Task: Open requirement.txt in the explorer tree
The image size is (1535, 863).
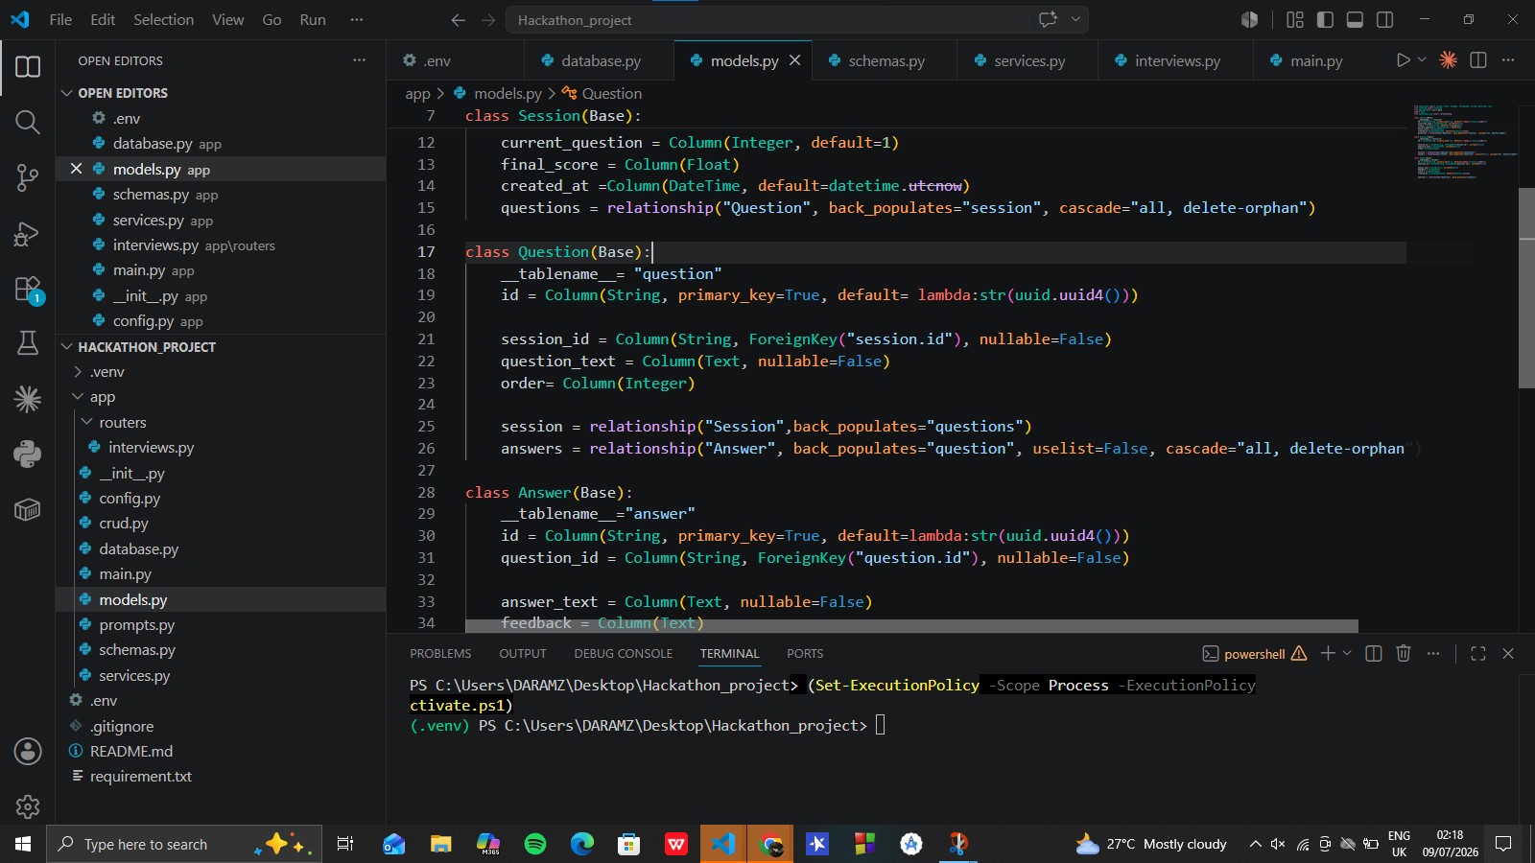Action: pyautogui.click(x=140, y=777)
